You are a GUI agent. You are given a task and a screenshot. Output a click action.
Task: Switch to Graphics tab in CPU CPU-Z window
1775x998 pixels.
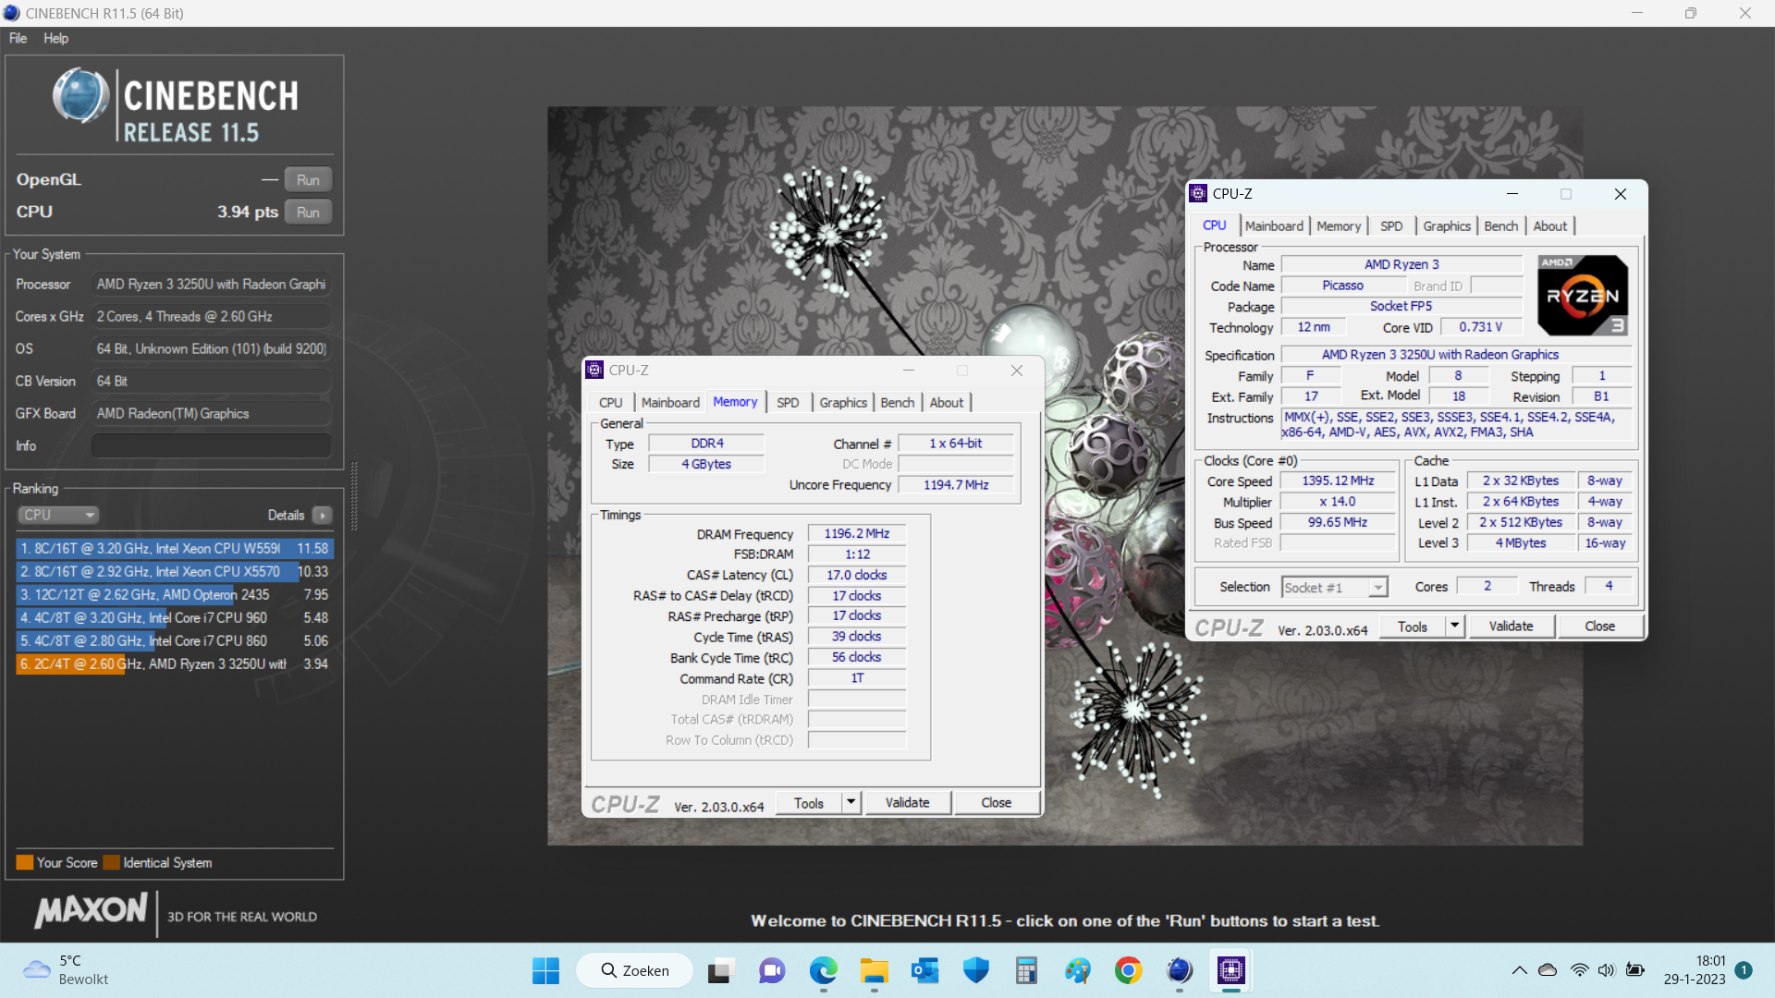coord(1446,226)
